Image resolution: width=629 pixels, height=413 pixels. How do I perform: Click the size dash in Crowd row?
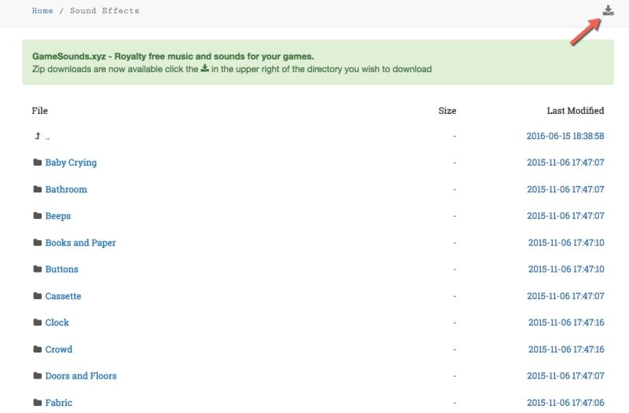454,349
